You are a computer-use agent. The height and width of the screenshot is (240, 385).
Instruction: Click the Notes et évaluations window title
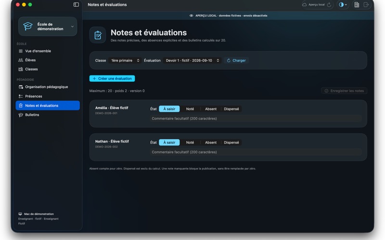pos(107,5)
